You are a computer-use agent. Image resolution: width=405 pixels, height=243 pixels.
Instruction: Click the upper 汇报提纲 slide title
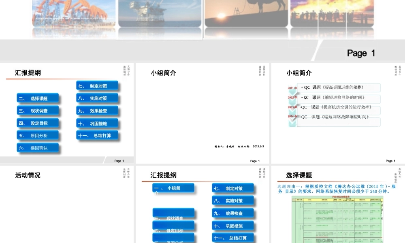click(28, 73)
